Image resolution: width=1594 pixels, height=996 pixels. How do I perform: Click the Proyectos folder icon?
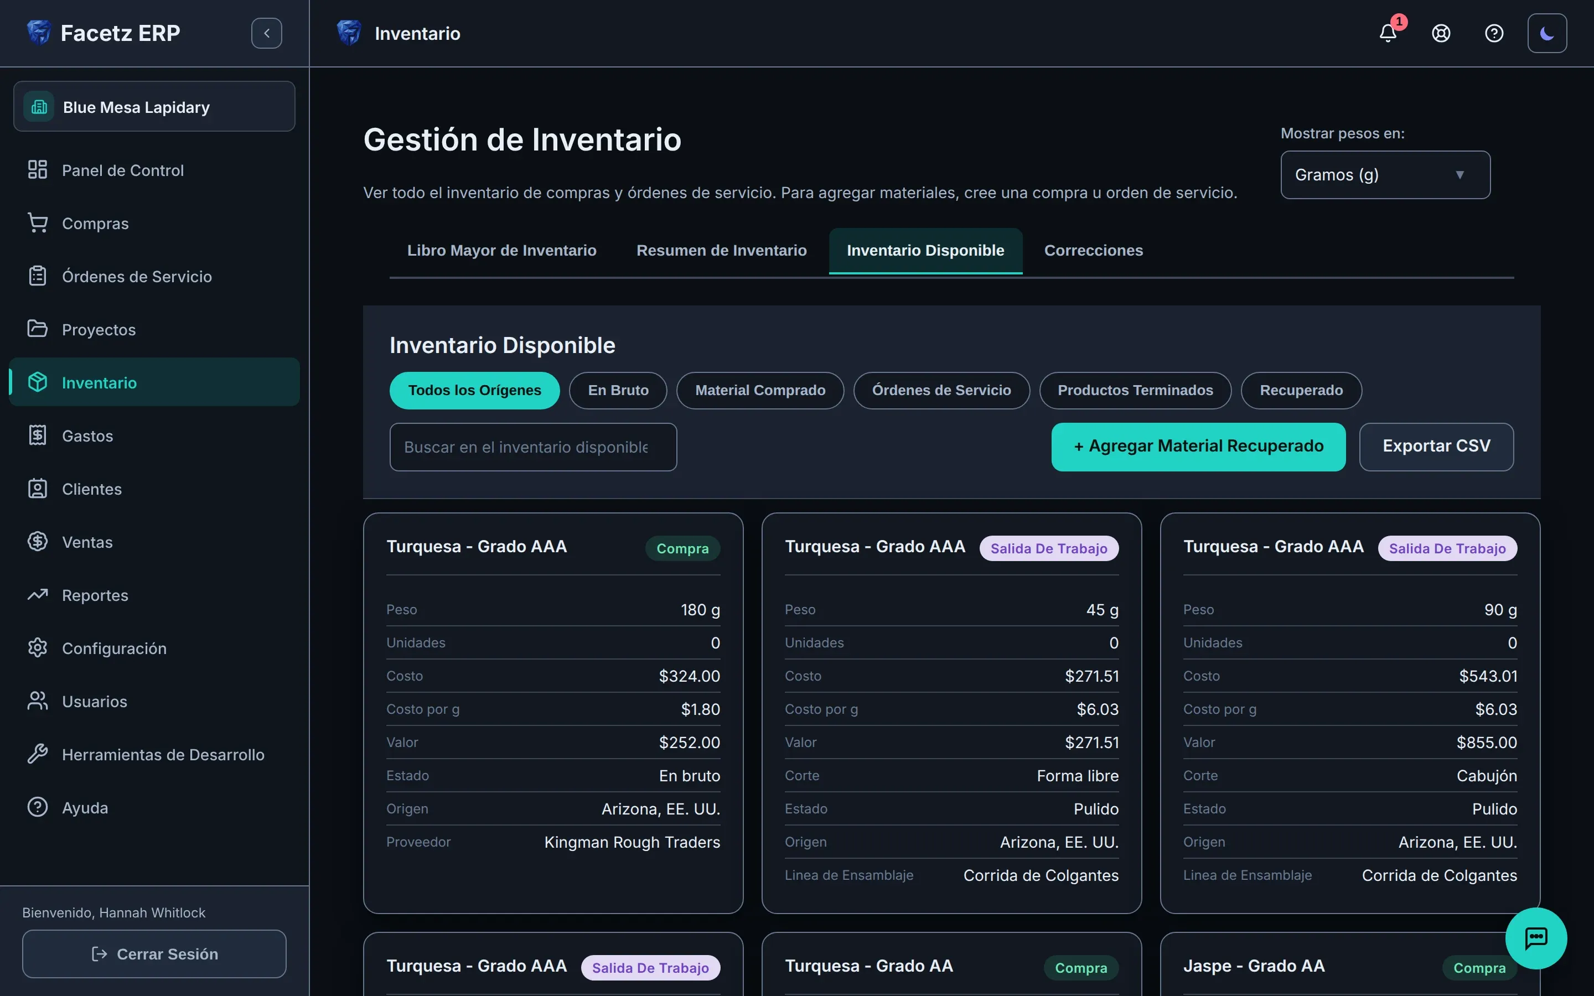[38, 329]
